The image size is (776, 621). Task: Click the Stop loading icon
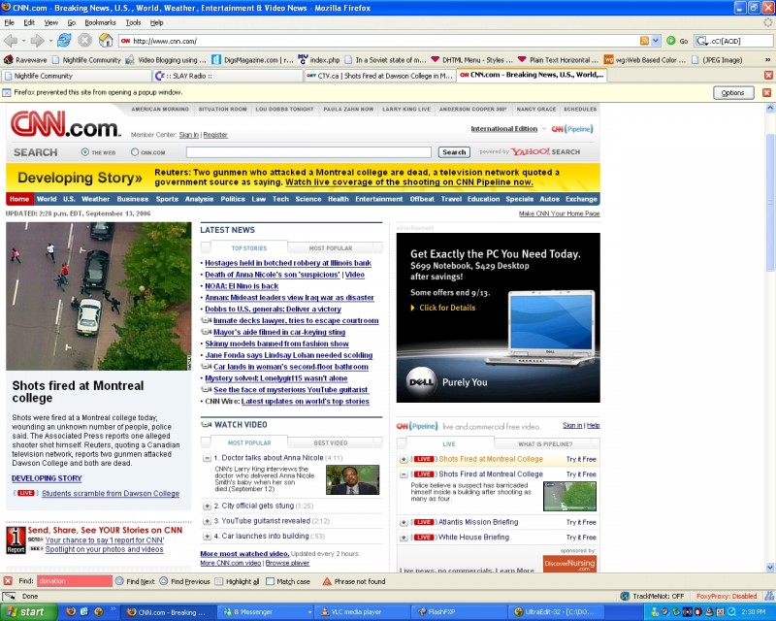[x=85, y=41]
